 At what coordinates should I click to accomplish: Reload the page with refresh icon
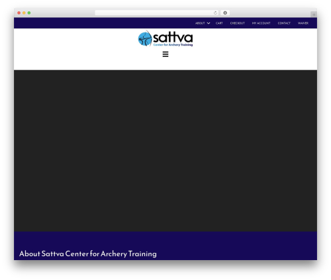click(215, 13)
